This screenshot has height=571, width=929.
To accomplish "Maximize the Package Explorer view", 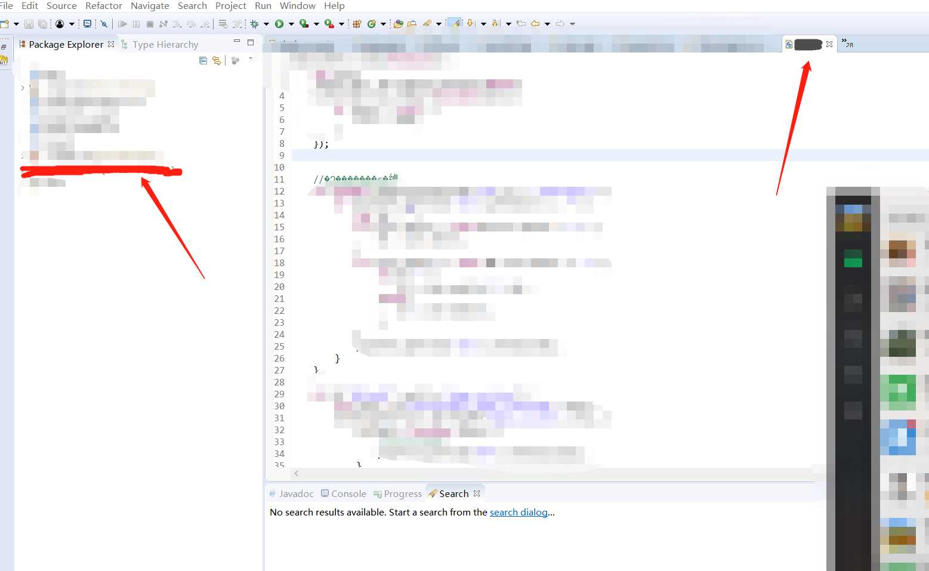I will pyautogui.click(x=251, y=42).
